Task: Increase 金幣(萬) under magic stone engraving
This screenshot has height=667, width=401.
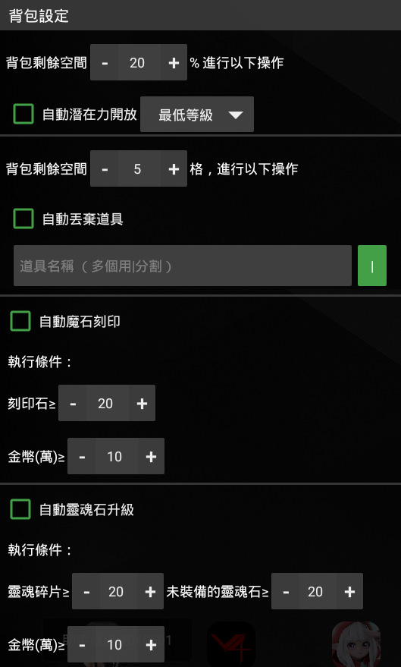Action: (151, 457)
